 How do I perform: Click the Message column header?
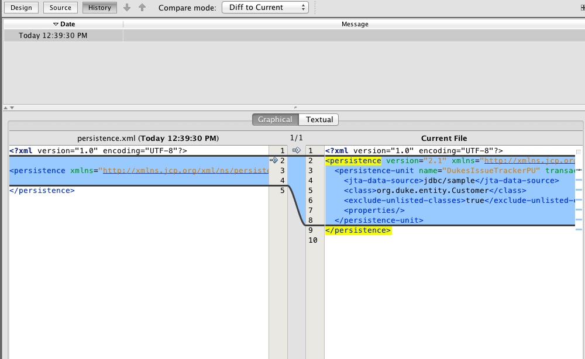click(356, 24)
